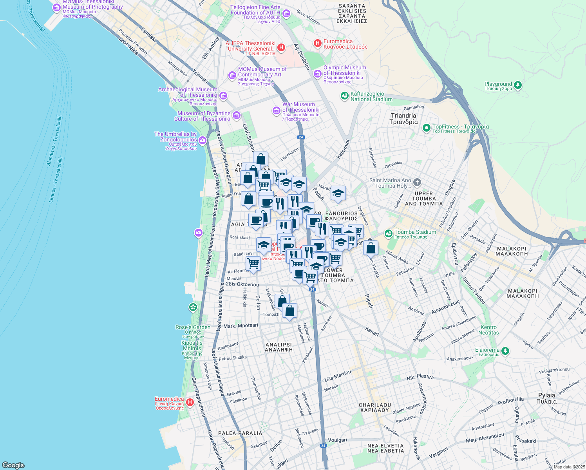
Task: Open The Umbrellas by Zongolopoulos marker
Action: tap(203, 139)
